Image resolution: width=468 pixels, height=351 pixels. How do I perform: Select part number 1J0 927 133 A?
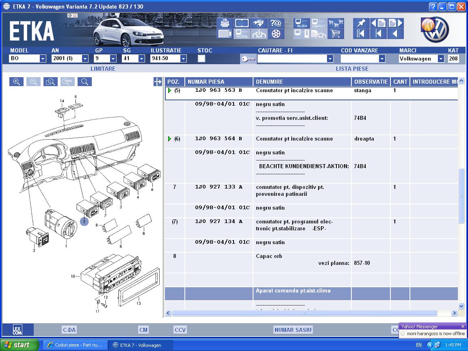click(x=219, y=187)
